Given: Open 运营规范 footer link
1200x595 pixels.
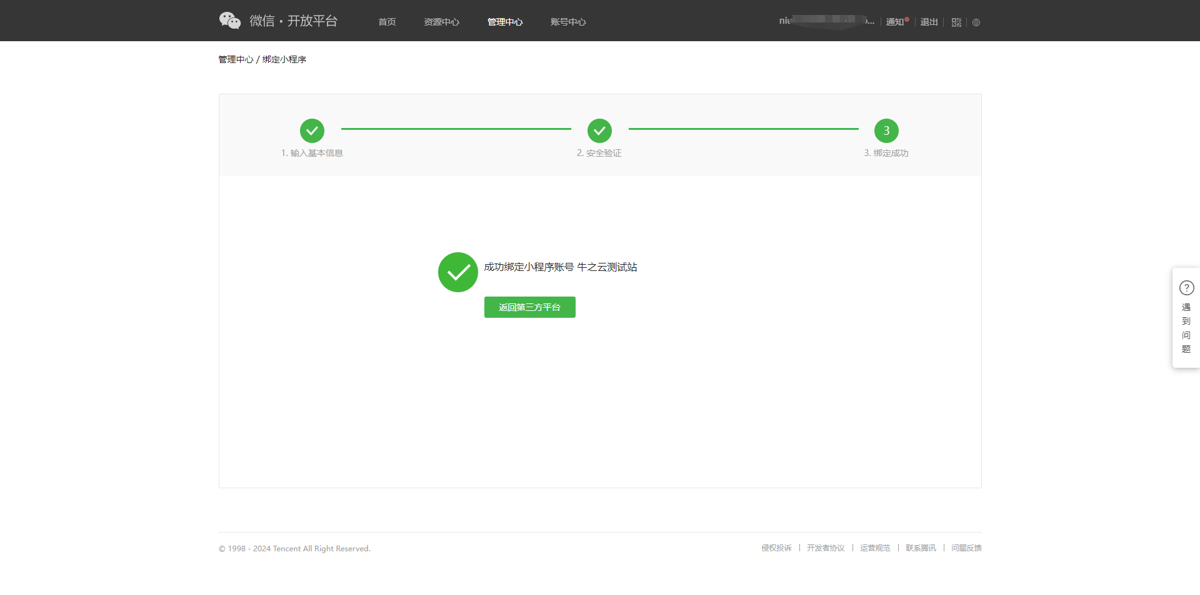Looking at the screenshot, I should coord(875,548).
